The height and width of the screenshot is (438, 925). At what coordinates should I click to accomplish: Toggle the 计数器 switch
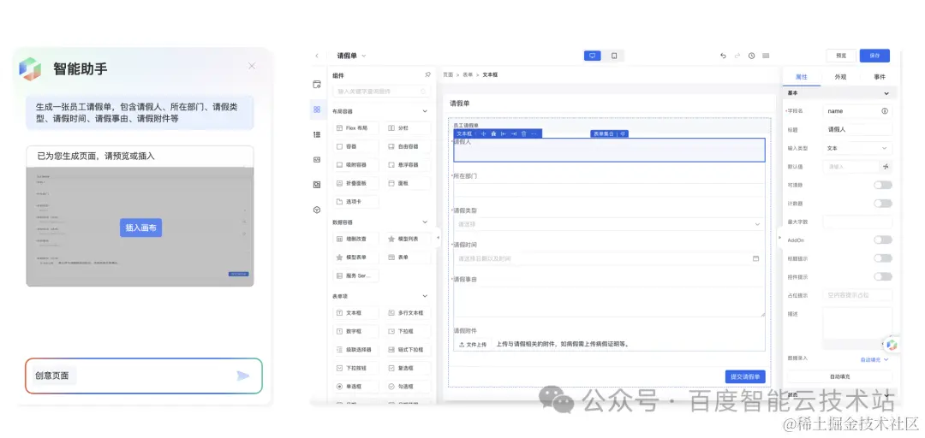[882, 204]
